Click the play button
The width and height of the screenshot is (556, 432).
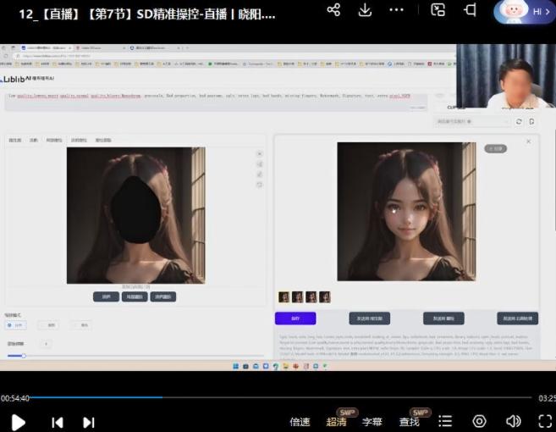18,421
